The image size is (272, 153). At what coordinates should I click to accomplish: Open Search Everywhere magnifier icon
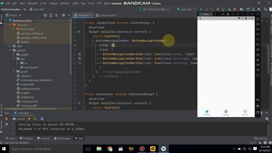[x=266, y=9]
